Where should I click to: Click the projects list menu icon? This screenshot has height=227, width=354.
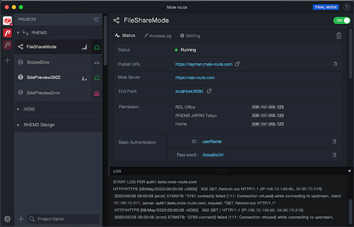[96, 20]
